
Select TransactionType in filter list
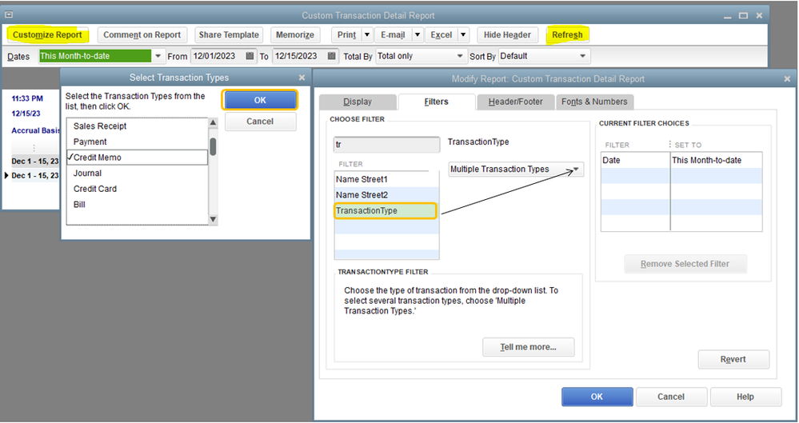click(386, 210)
